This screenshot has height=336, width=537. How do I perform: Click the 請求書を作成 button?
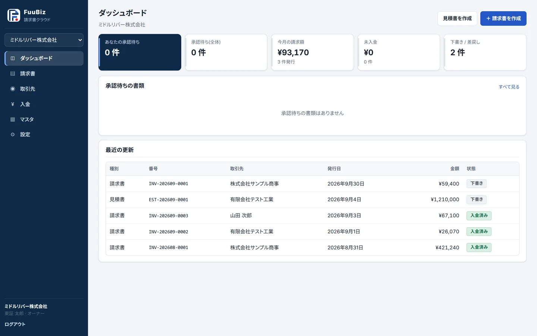(x=503, y=18)
